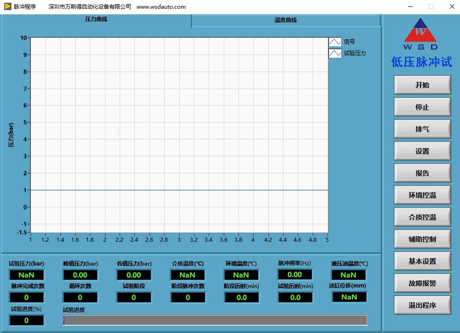Click the 环境控温 button
The image size is (460, 333).
coord(422,195)
